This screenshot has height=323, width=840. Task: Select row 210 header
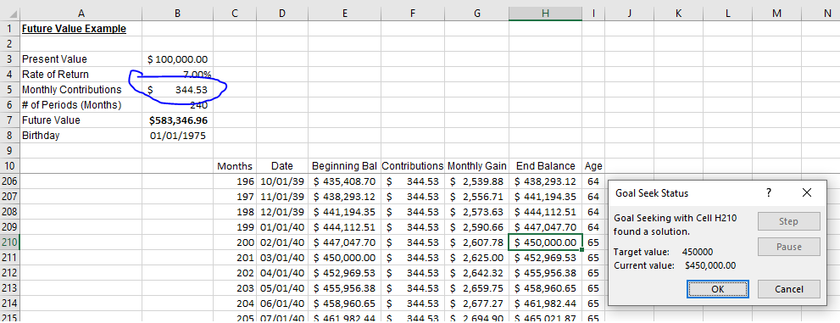9,242
